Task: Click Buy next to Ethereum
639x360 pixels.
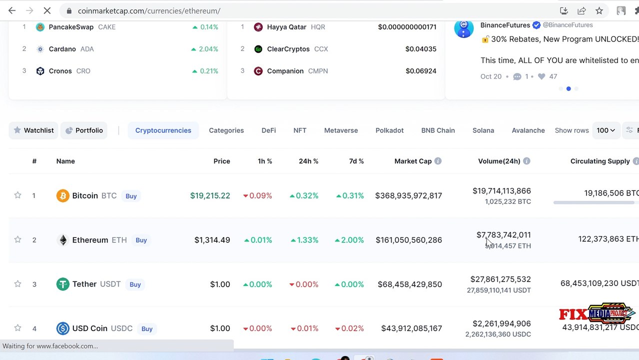Action: [x=141, y=240]
